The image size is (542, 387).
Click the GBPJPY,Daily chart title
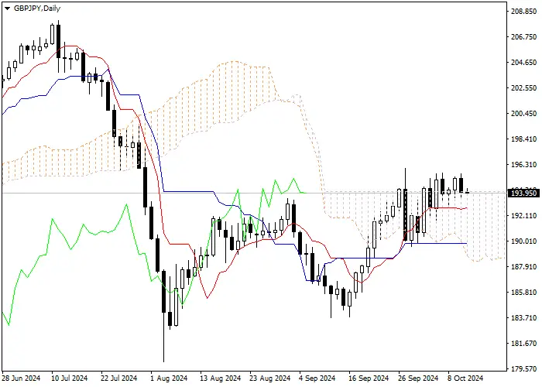[x=37, y=9]
